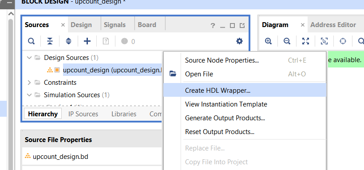Viewport: 364px width, 170px height.
Task: Select the Simulation Sources tree node
Action: click(x=77, y=95)
